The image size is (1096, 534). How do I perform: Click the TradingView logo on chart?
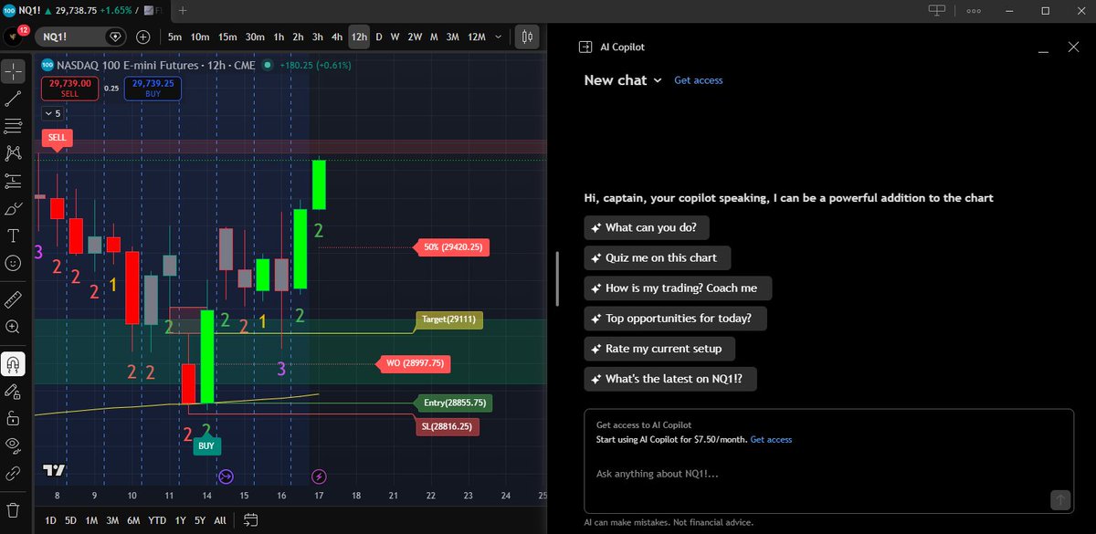(x=54, y=470)
